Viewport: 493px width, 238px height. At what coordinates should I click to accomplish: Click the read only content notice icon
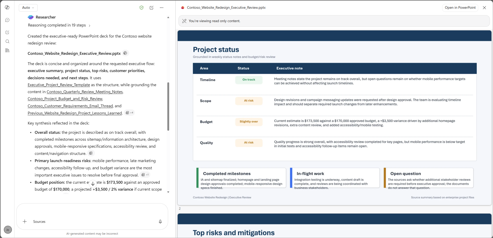[184, 21]
